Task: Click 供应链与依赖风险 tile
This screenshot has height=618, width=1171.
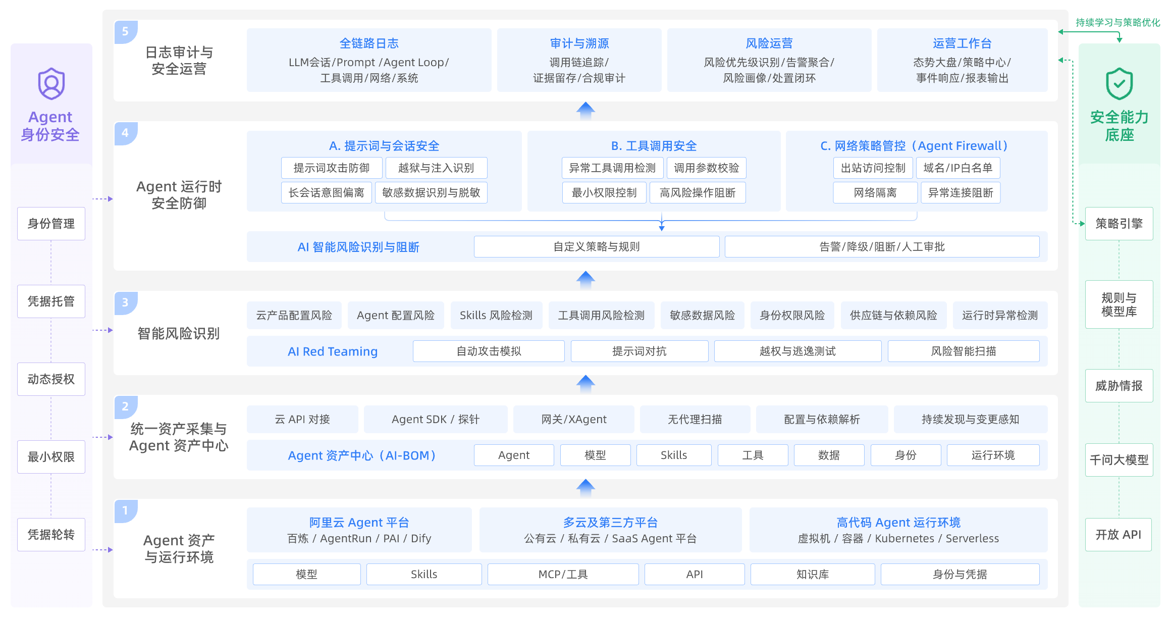Action: point(893,316)
